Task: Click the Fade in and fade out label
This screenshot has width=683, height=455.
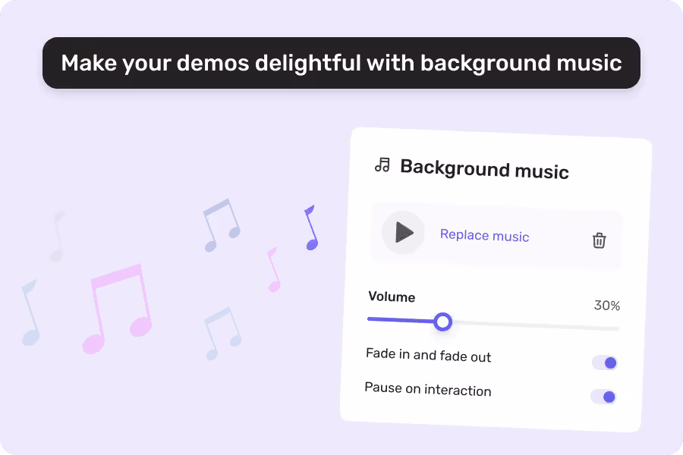Action: coord(428,355)
